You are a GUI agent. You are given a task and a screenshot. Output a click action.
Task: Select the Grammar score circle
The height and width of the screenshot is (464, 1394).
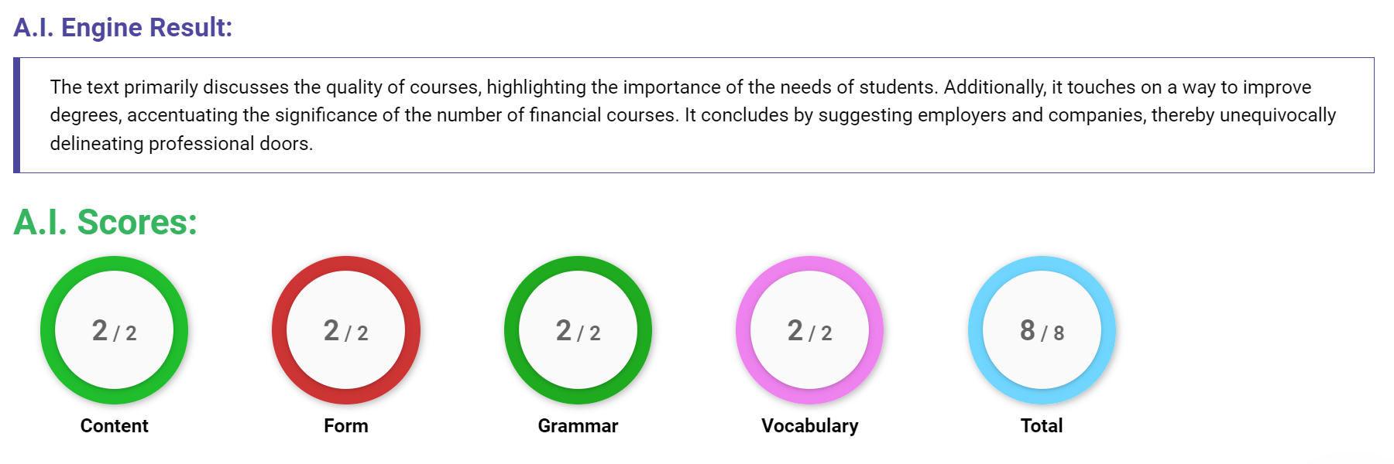tap(578, 330)
